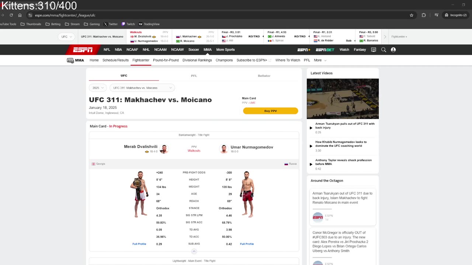Viewport: 472px width, 265px height.
Task: Open the latest basketball video thumbnail
Action: click(x=343, y=99)
